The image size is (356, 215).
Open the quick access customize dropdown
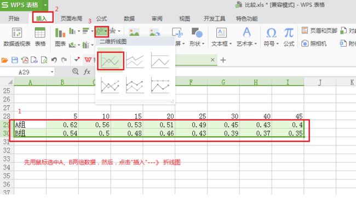tap(77, 60)
